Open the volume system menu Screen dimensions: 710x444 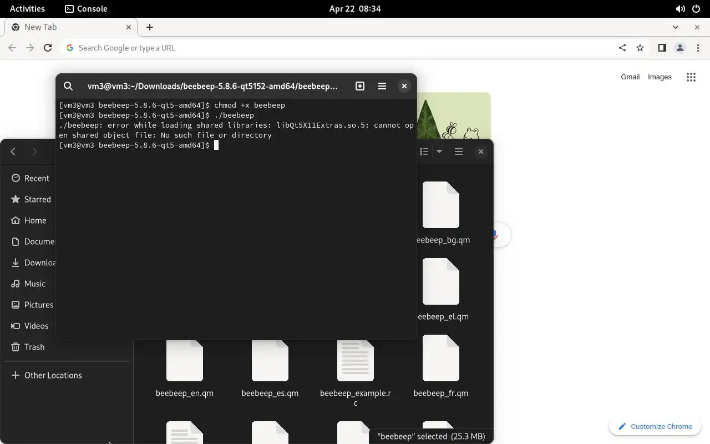[680, 9]
